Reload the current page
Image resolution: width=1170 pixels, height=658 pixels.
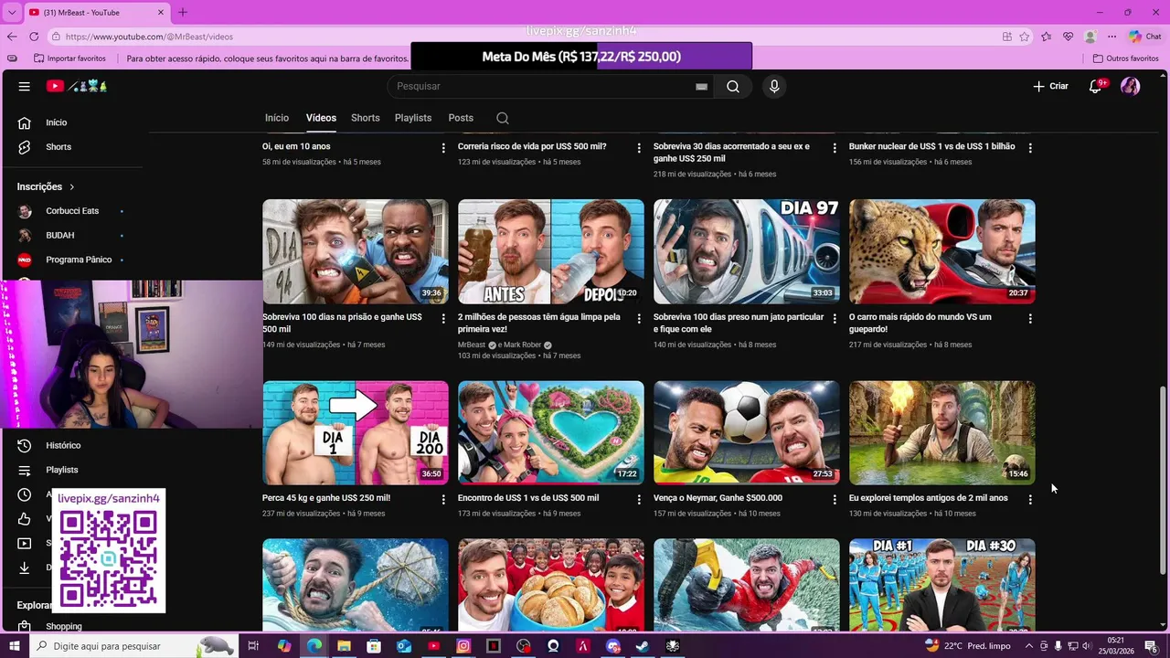[34, 37]
